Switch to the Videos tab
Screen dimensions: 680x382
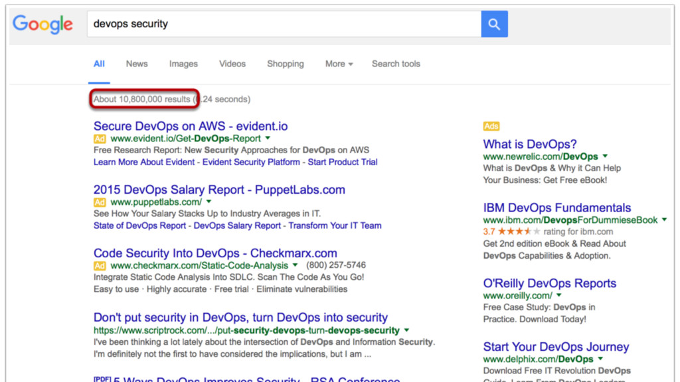[232, 64]
